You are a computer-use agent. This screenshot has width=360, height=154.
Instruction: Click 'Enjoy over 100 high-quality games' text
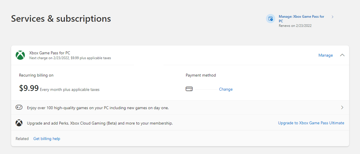(98, 107)
